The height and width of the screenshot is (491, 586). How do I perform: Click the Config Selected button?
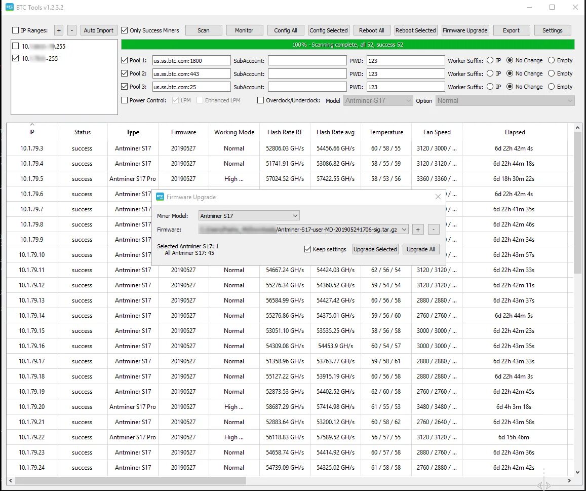pyautogui.click(x=329, y=30)
